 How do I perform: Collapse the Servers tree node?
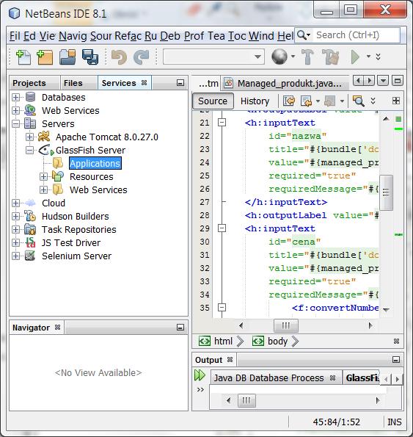pyautogui.click(x=16, y=123)
